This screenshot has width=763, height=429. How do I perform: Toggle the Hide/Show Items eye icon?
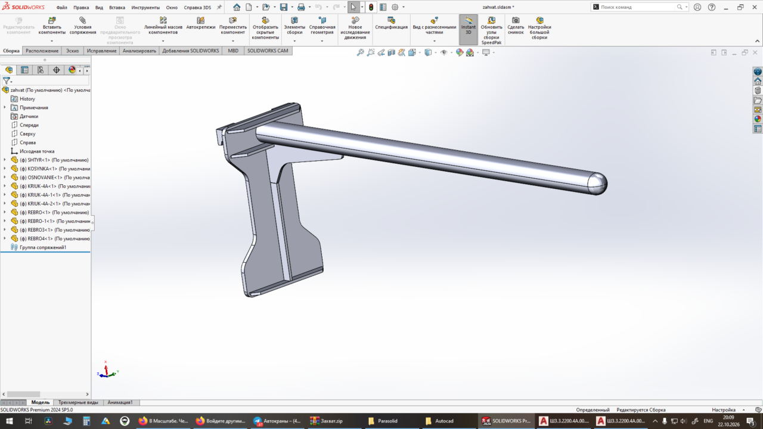coord(443,52)
